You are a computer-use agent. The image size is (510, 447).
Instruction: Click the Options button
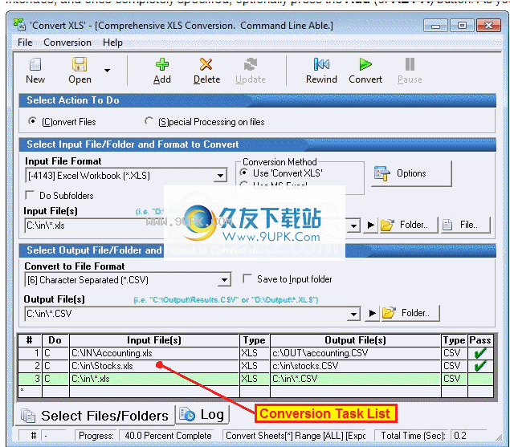411,173
